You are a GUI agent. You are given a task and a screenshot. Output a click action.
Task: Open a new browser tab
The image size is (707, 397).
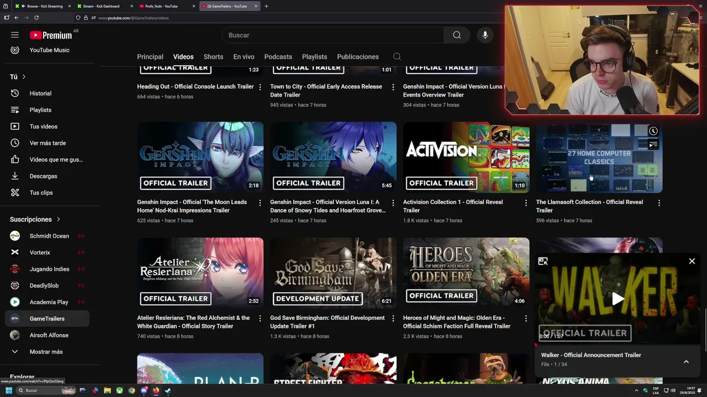pos(266,6)
